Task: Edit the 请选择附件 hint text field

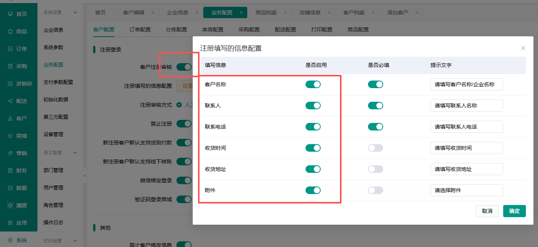Action: point(467,190)
